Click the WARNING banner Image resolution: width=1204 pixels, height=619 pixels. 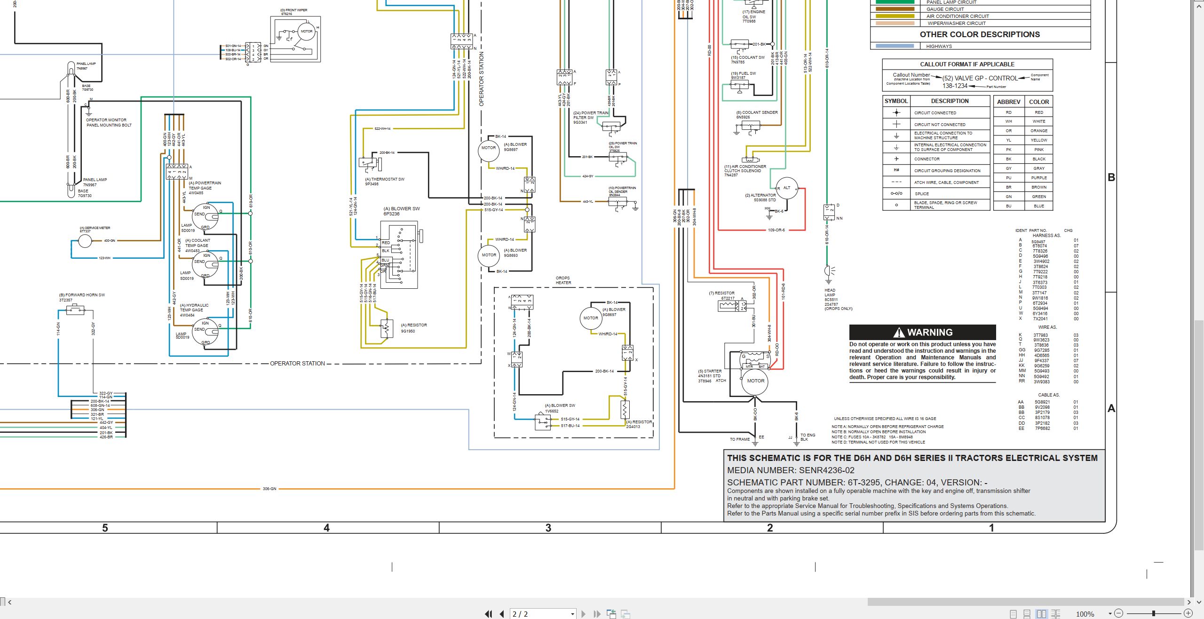(x=922, y=332)
